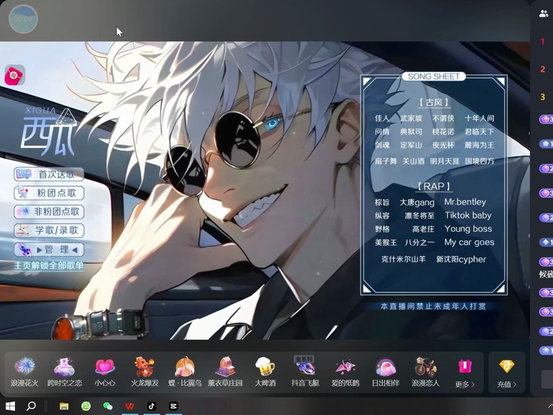Send a 大啤酒 beer gift
This screenshot has width=553, height=415.
point(265,372)
